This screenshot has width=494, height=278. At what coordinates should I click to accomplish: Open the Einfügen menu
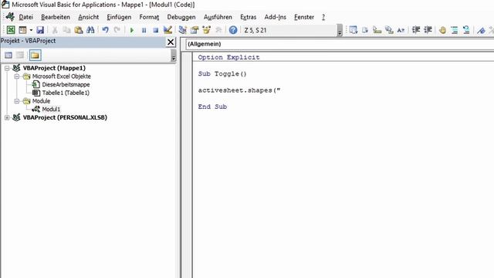(119, 17)
